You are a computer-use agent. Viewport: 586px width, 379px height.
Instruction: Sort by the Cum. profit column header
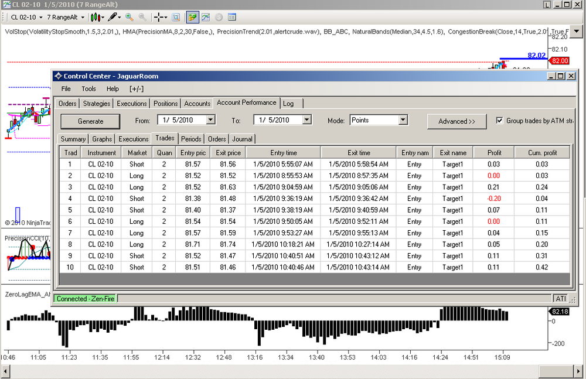tap(542, 152)
